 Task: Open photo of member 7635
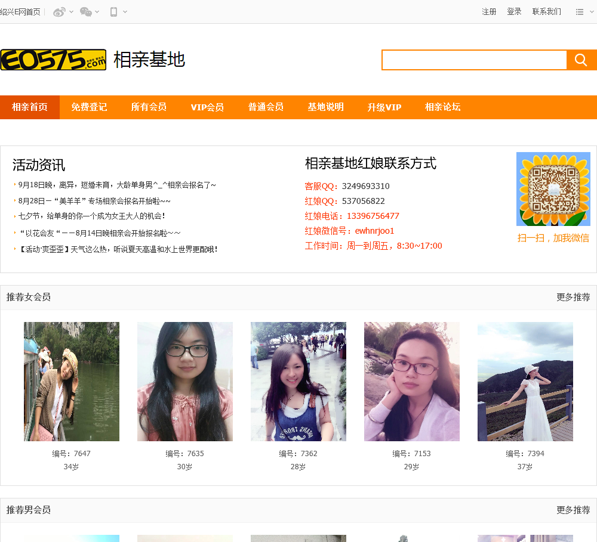pos(185,382)
